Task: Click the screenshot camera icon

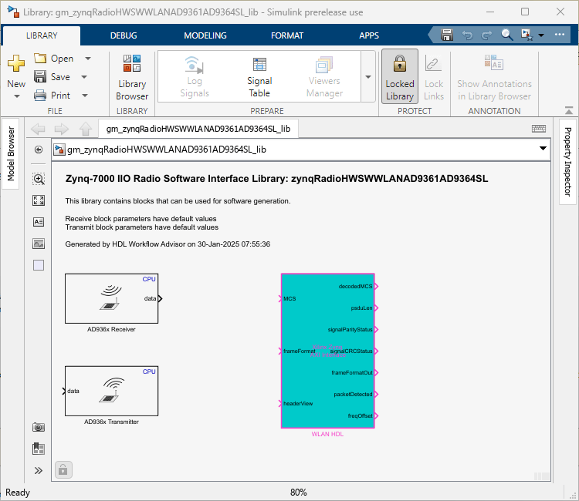Action: [x=39, y=427]
